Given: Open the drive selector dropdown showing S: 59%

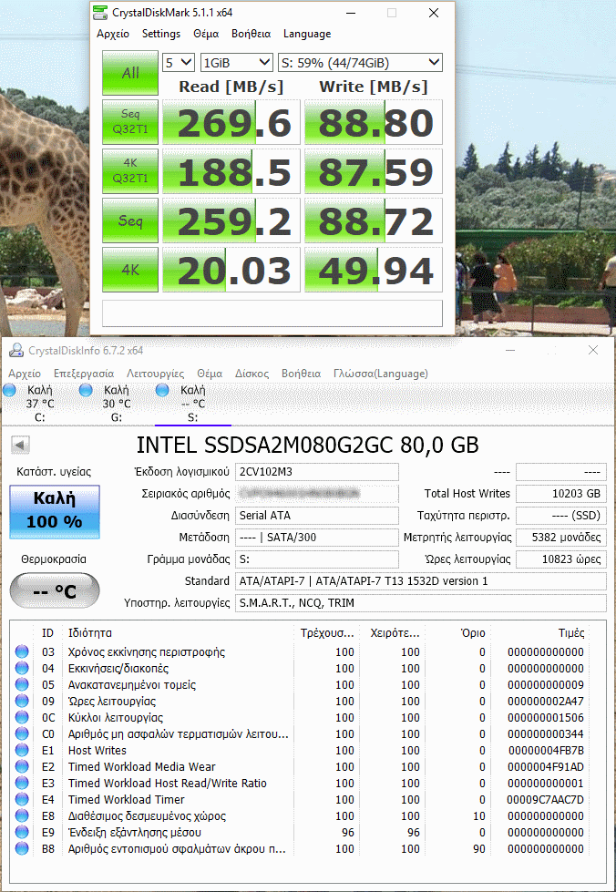Looking at the screenshot, I should click(x=360, y=63).
